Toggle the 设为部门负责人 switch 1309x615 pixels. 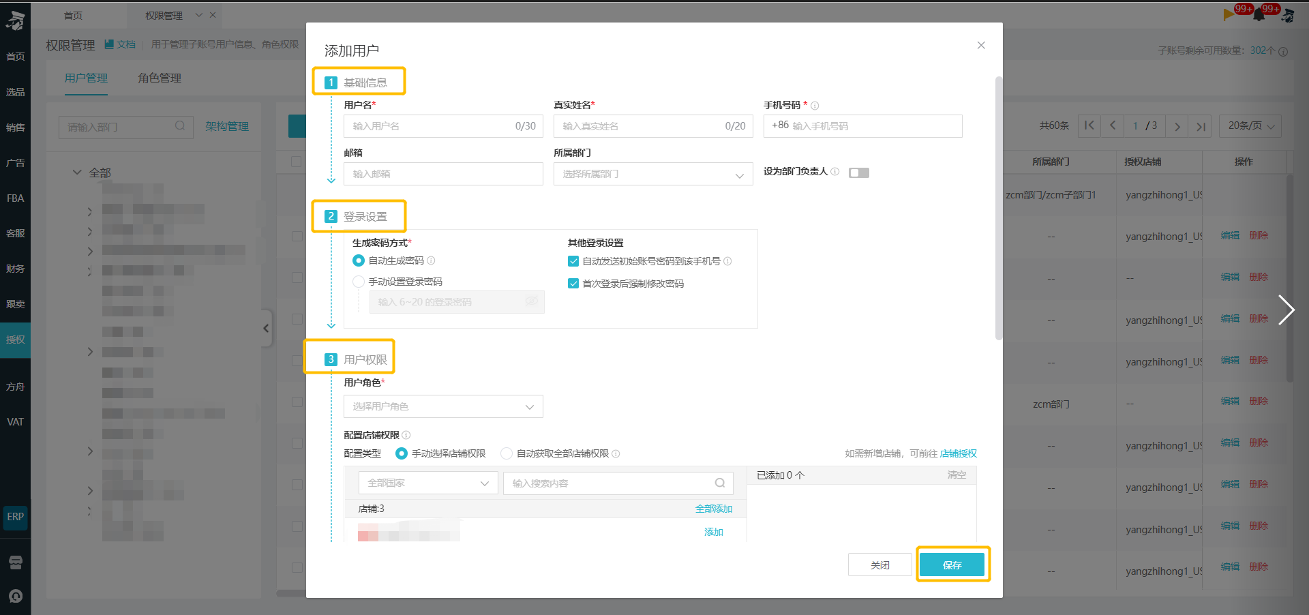tap(859, 172)
